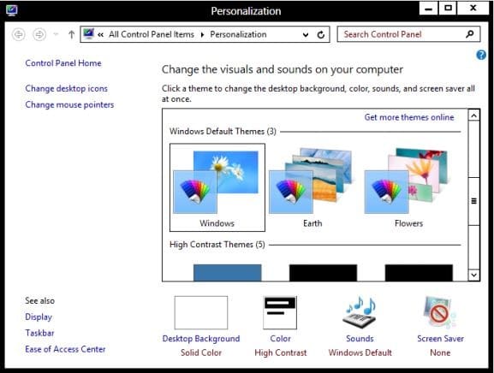Screen dimensions: 494x373
Task: Click the Personalization breadcrumb segment
Action: coord(238,34)
